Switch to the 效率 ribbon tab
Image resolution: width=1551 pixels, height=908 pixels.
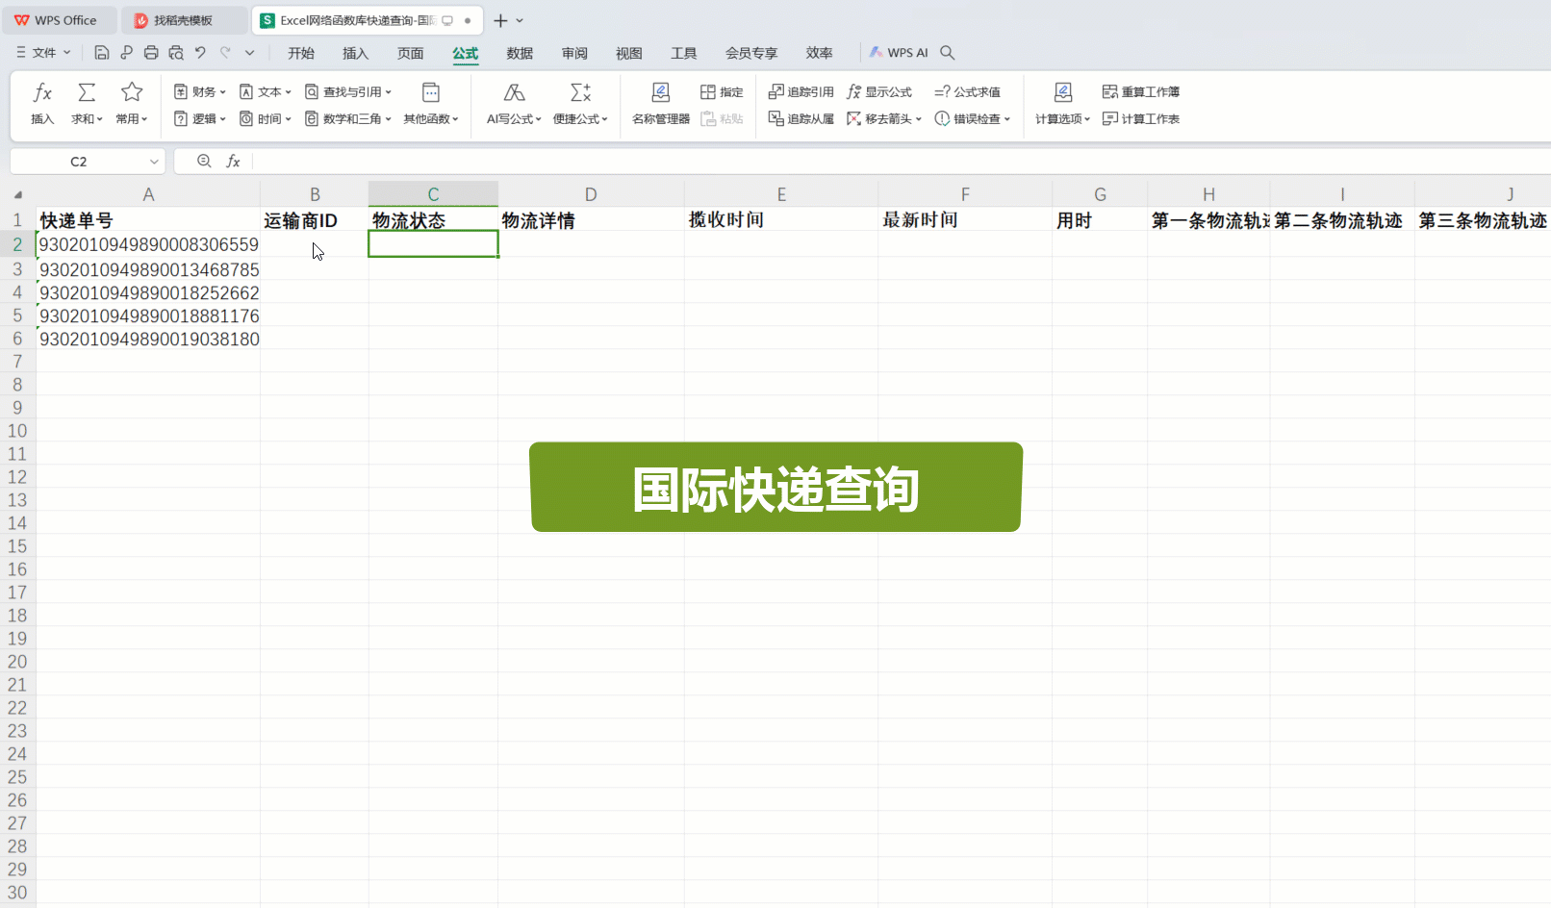click(820, 53)
